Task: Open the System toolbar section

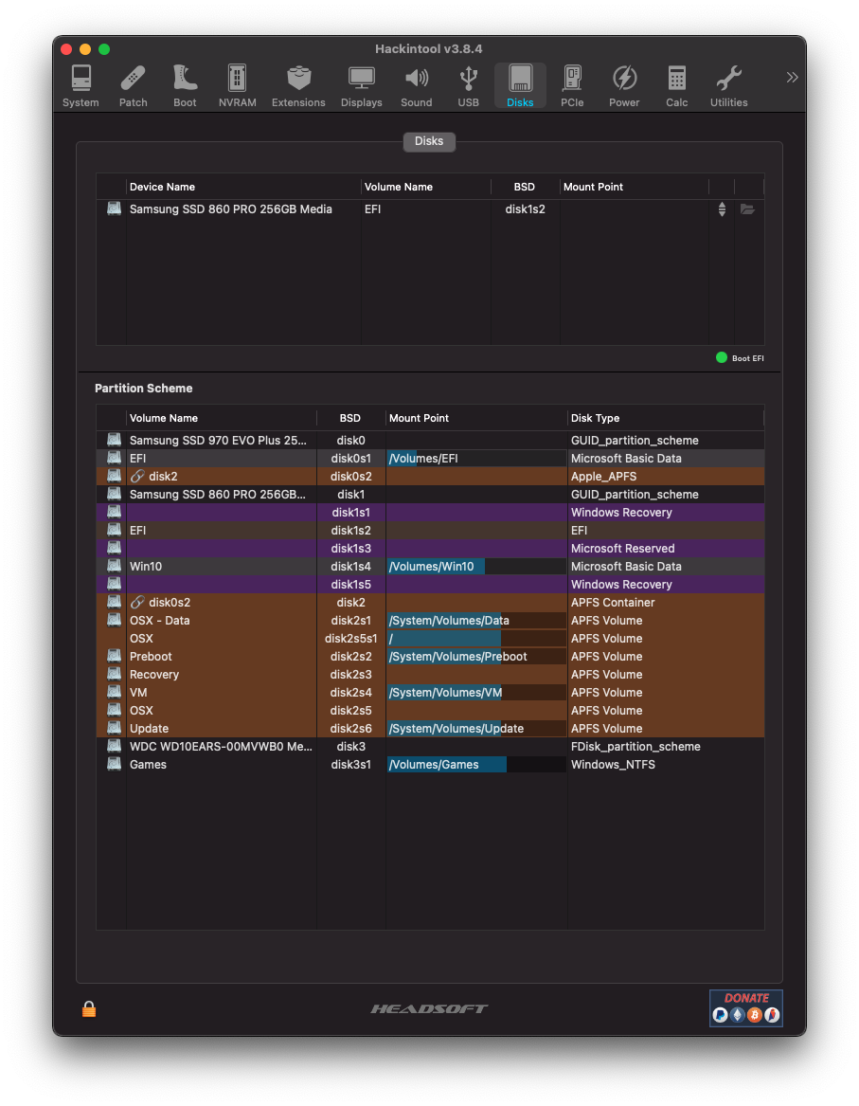Action: 81,86
